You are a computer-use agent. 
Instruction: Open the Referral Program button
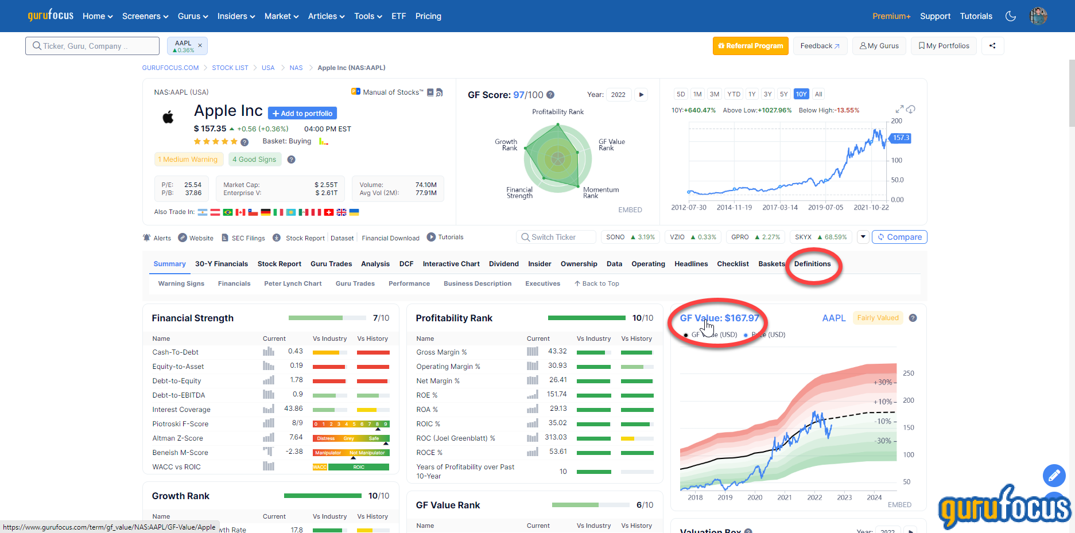click(751, 46)
